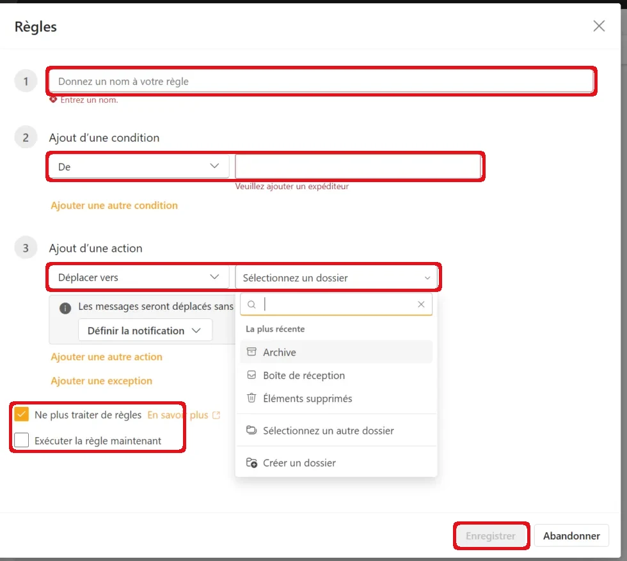Open the 'De' condition dropdown
The height and width of the screenshot is (561, 627).
[139, 167]
